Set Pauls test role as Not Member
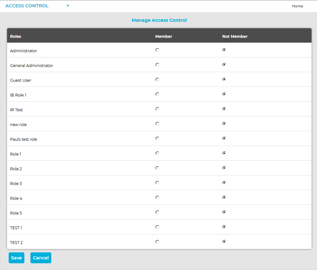The height and width of the screenshot is (270, 317). [224, 139]
